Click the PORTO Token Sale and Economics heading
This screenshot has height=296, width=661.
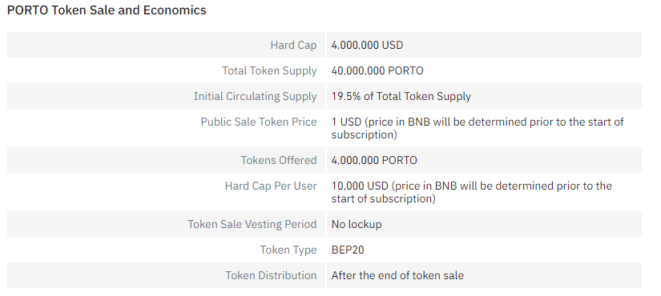coord(107,10)
